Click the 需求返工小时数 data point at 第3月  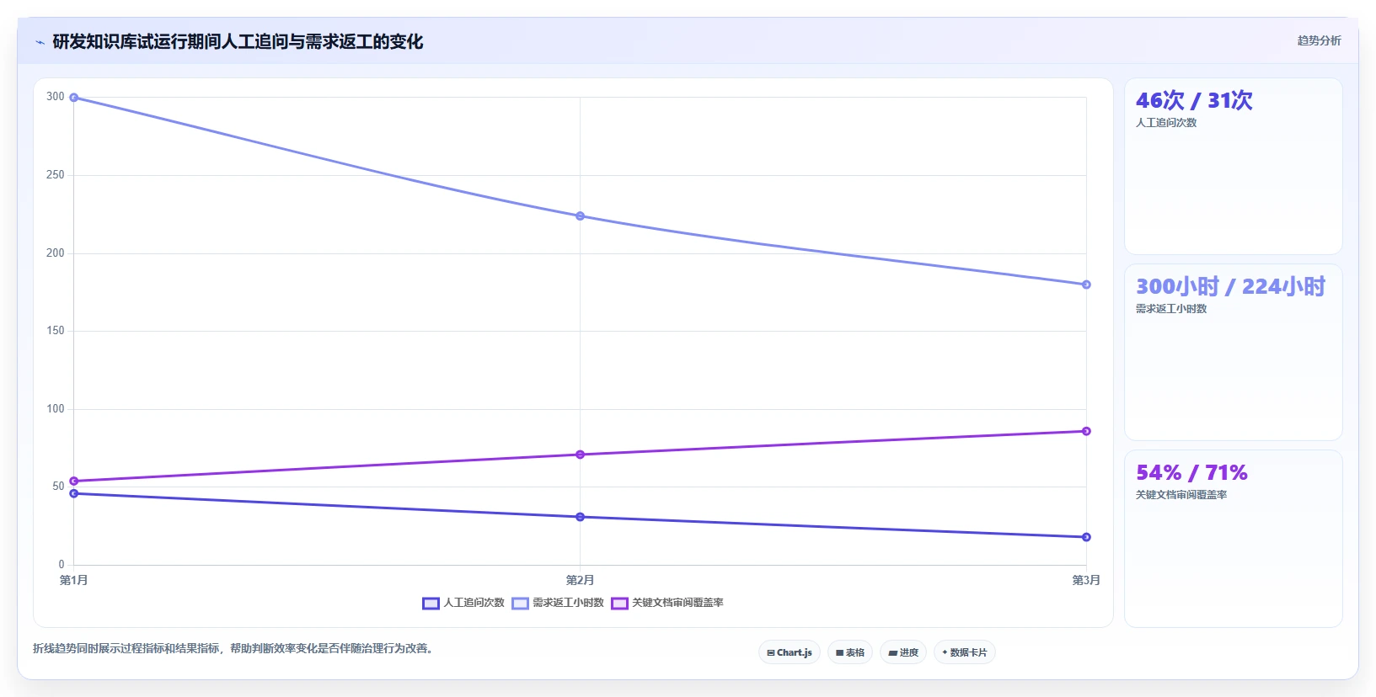point(1086,285)
